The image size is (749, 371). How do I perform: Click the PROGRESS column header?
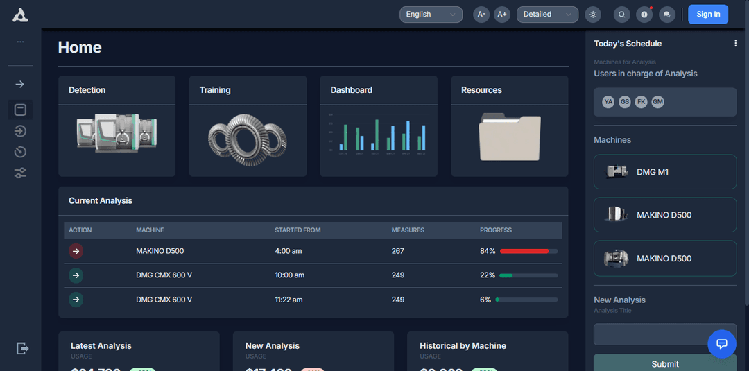point(496,230)
